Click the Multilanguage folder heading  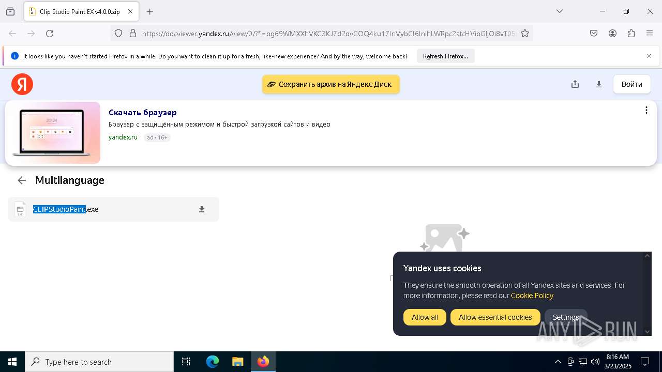click(x=70, y=180)
